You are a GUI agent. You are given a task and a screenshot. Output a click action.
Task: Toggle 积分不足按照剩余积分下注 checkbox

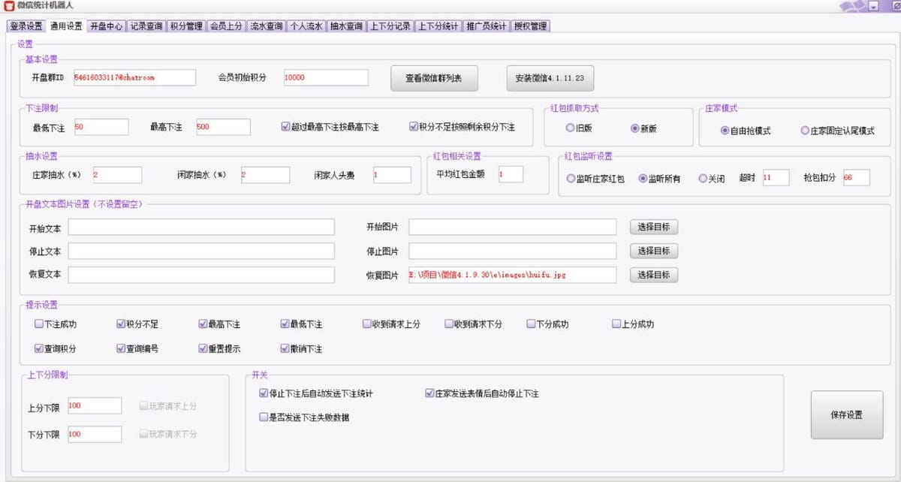tap(462, 127)
